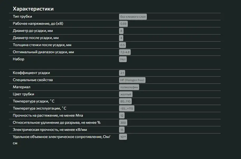Click the wall thickness value 0.5
The image size is (241, 159).
point(122,45)
